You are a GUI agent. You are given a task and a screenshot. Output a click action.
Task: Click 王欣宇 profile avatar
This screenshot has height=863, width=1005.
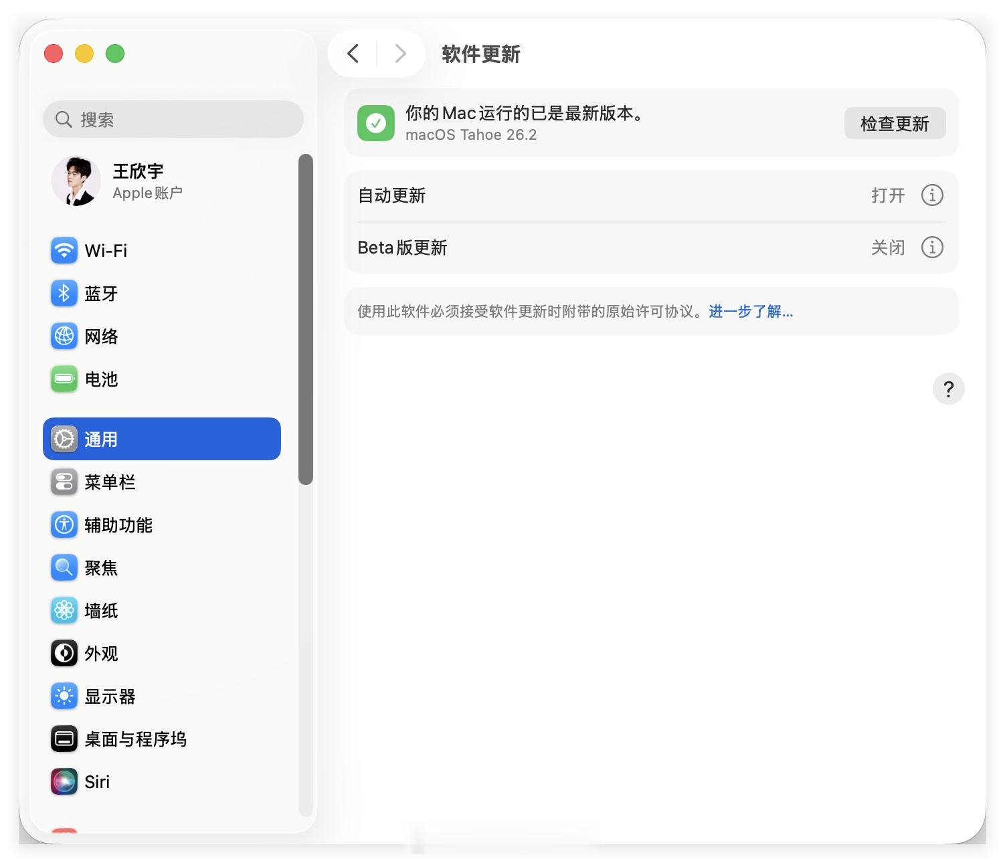[76, 181]
